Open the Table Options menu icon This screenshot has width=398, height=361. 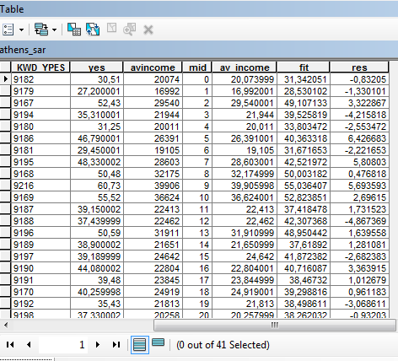pos(8,30)
